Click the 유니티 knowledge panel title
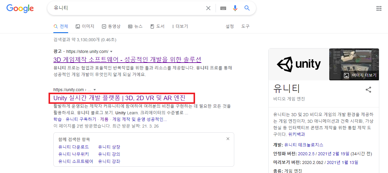 coord(287,88)
